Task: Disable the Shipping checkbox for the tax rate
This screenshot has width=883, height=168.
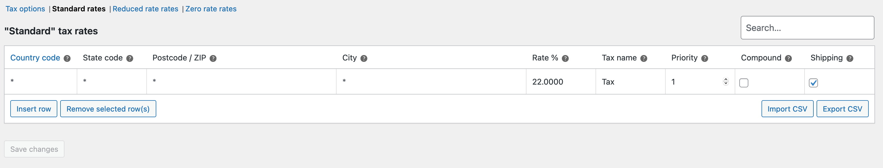Action: pos(814,83)
